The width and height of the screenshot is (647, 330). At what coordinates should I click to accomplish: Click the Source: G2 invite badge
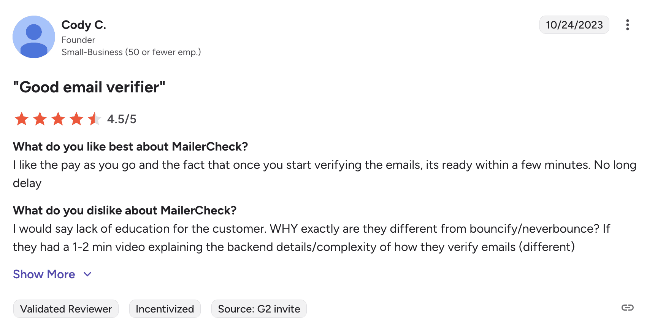(259, 309)
